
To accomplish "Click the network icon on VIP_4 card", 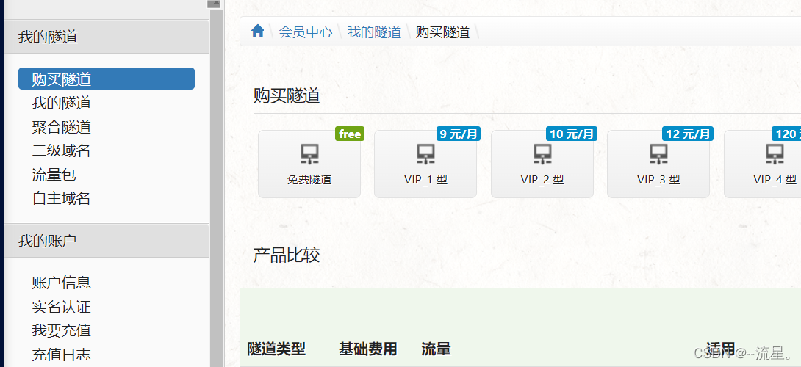I will [775, 154].
